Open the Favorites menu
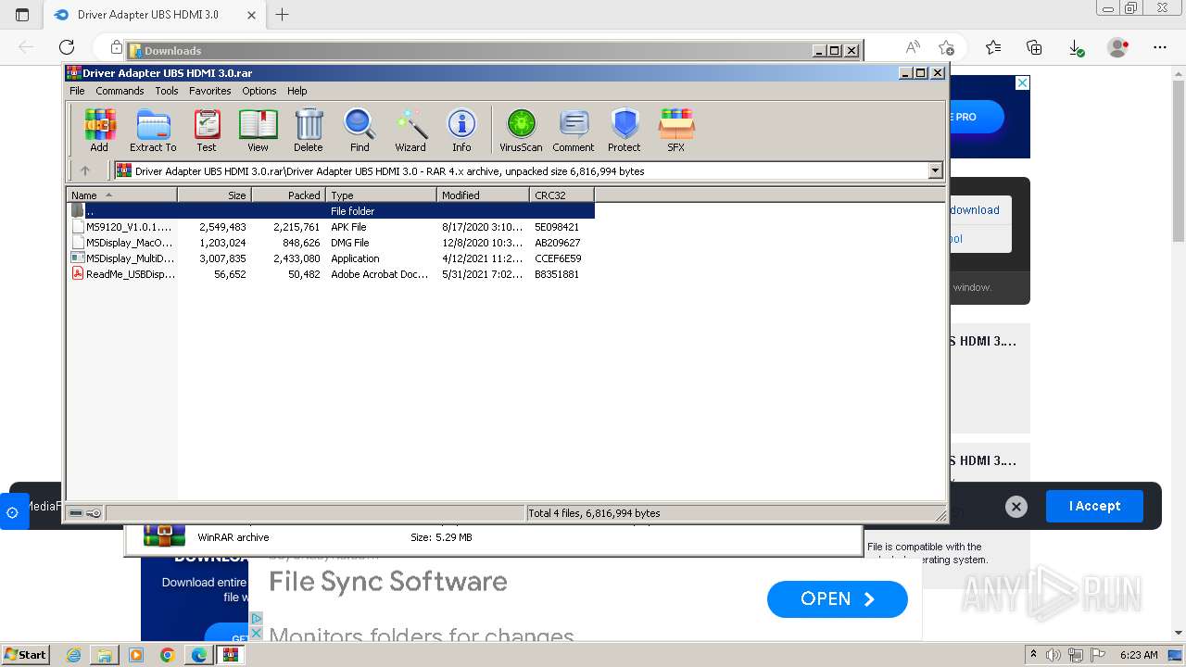The height and width of the screenshot is (667, 1186). tap(210, 91)
